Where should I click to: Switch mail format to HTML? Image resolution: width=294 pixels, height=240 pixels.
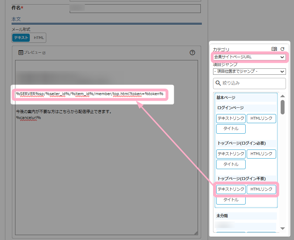pyautogui.click(x=39, y=38)
